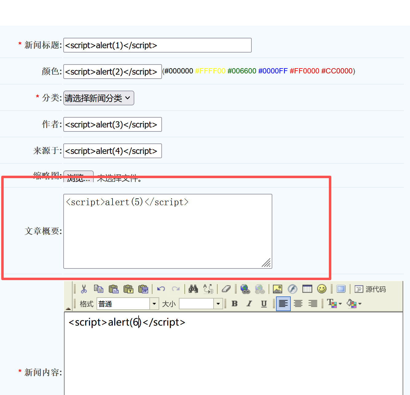Open Find with the binoculars icon
Image resolution: width=410 pixels, height=395 pixels.
click(193, 289)
